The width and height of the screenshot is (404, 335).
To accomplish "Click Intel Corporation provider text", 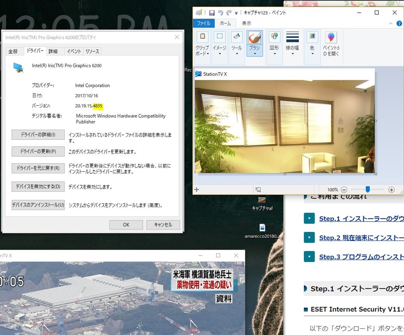I will click(92, 85).
